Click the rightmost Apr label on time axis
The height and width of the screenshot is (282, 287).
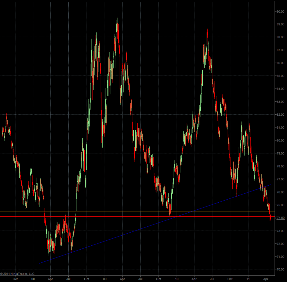[x=266, y=279]
